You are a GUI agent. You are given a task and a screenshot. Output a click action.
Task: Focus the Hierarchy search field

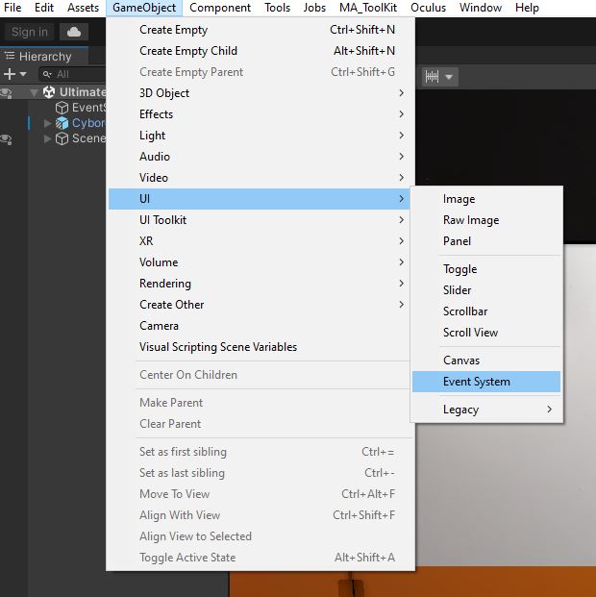point(72,74)
